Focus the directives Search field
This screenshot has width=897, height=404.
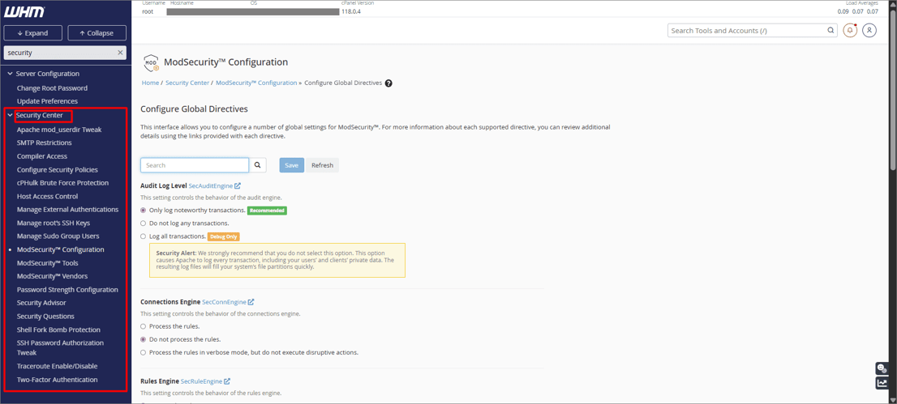[195, 165]
